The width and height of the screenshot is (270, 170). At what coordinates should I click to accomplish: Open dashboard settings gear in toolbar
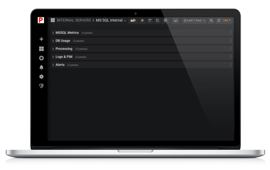(165, 20)
